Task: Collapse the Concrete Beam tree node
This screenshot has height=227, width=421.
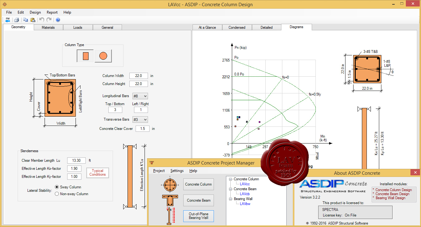Action: tap(231, 189)
